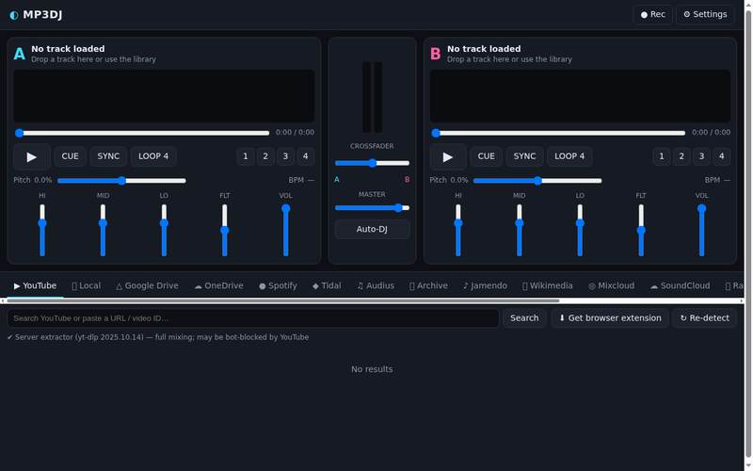Trigger hot cue 3 on Deck A
753x471 pixels.
tap(285, 156)
